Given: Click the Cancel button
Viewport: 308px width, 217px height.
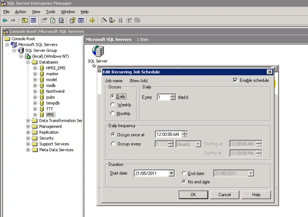Looking at the screenshot, I should [x=225, y=195].
